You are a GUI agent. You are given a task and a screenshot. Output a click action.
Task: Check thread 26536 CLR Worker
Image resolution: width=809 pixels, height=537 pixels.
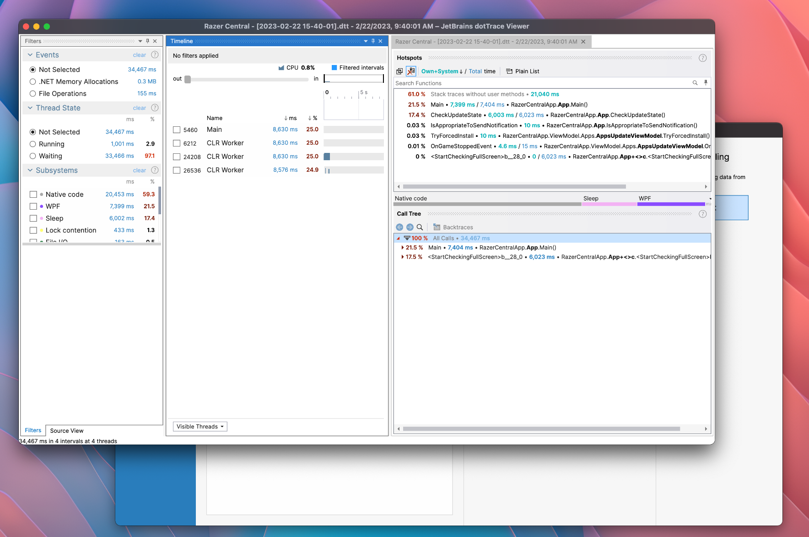pyautogui.click(x=177, y=170)
